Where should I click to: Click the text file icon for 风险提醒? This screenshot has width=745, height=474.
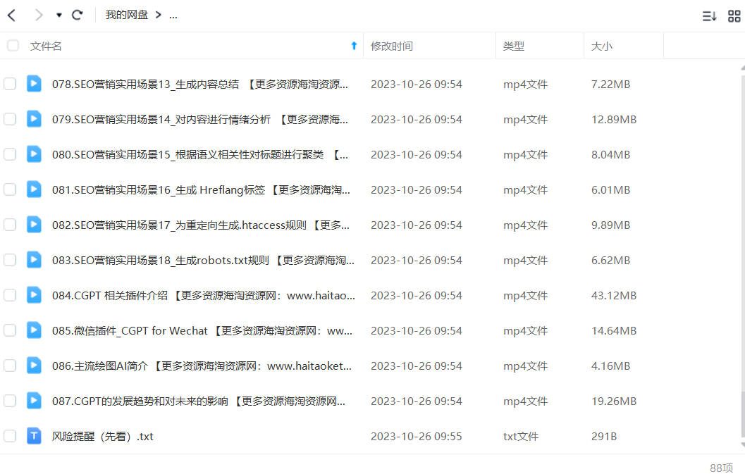(34, 435)
